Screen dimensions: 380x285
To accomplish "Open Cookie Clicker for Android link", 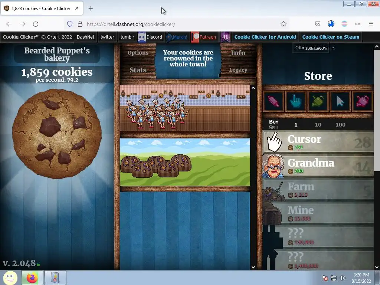I will point(265,37).
